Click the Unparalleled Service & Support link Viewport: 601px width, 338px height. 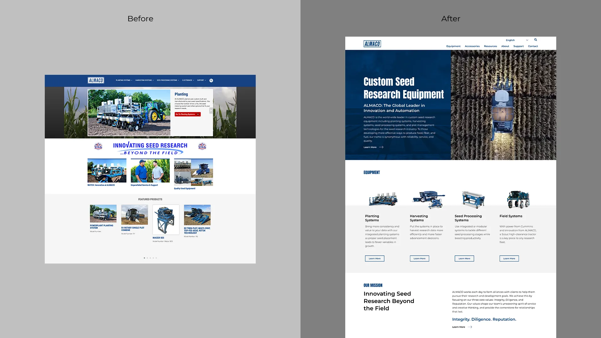click(x=144, y=185)
